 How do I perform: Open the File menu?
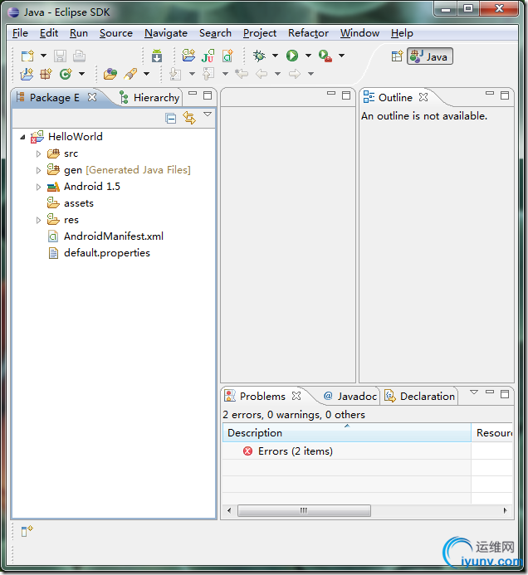point(20,33)
